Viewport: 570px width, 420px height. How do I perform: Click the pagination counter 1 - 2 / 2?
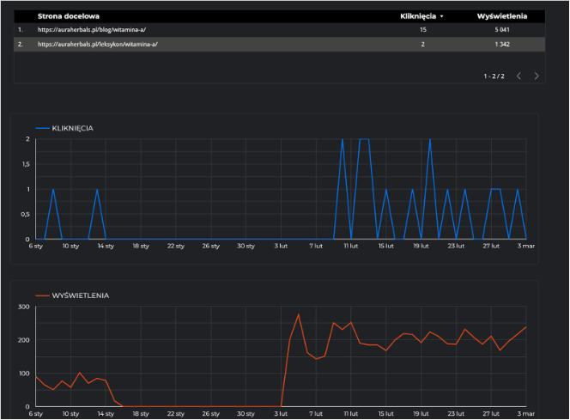point(494,76)
